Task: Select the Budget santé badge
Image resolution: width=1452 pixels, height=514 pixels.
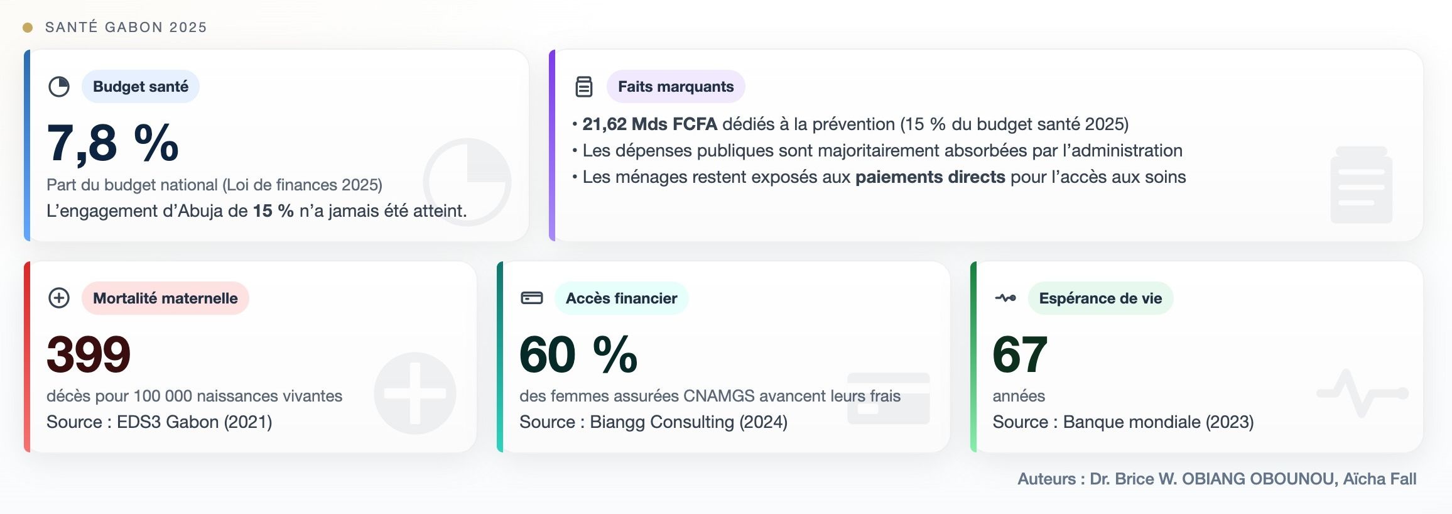Action: point(141,87)
